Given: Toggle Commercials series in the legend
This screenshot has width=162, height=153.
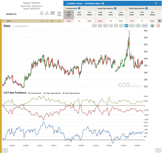Looking at the screenshot, I should click(35, 93).
